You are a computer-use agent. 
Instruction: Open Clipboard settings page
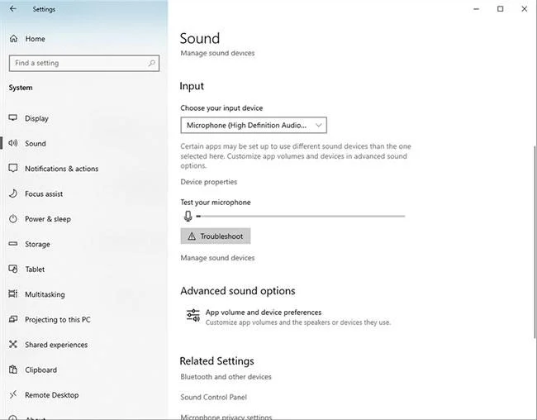[40, 370]
